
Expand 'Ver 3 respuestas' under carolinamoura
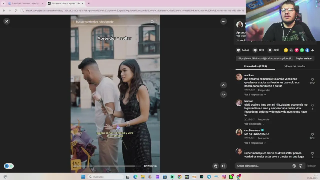click(x=255, y=143)
